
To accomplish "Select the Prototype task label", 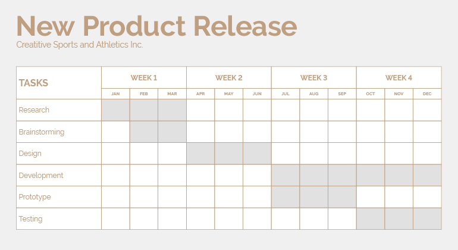I will tap(34, 197).
